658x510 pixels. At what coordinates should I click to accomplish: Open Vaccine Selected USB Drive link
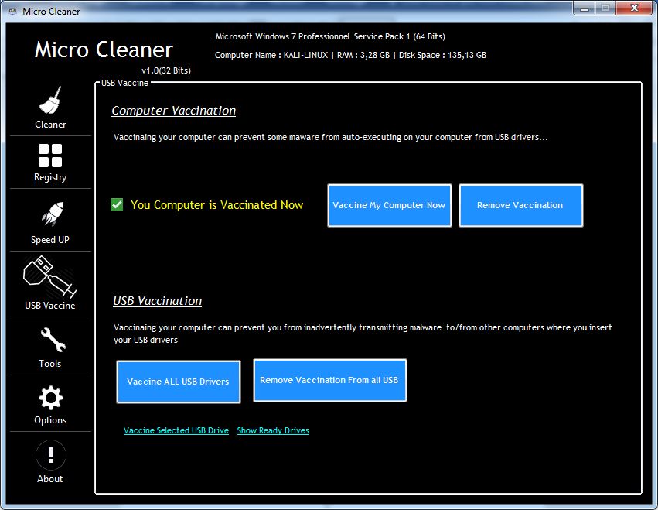pyautogui.click(x=176, y=430)
